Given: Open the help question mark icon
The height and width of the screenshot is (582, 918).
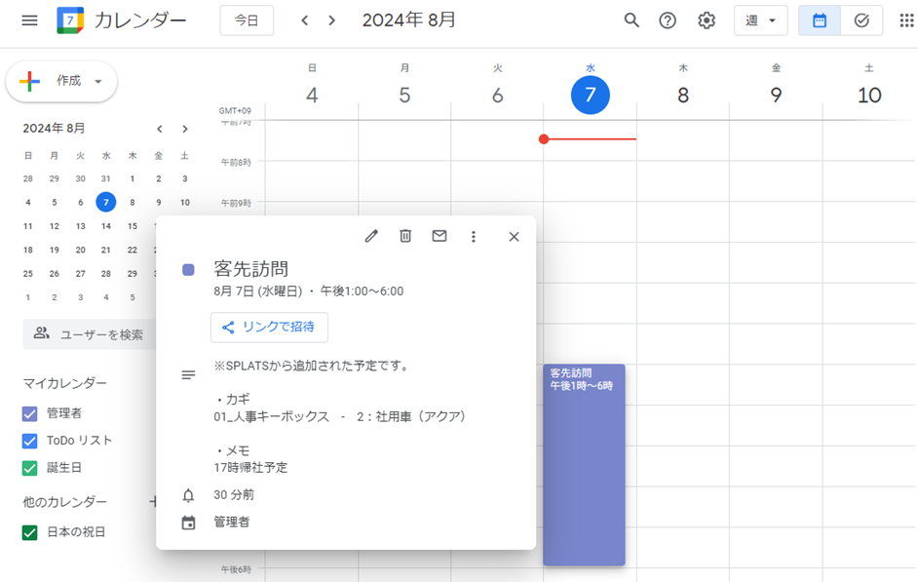Looking at the screenshot, I should pos(668,20).
